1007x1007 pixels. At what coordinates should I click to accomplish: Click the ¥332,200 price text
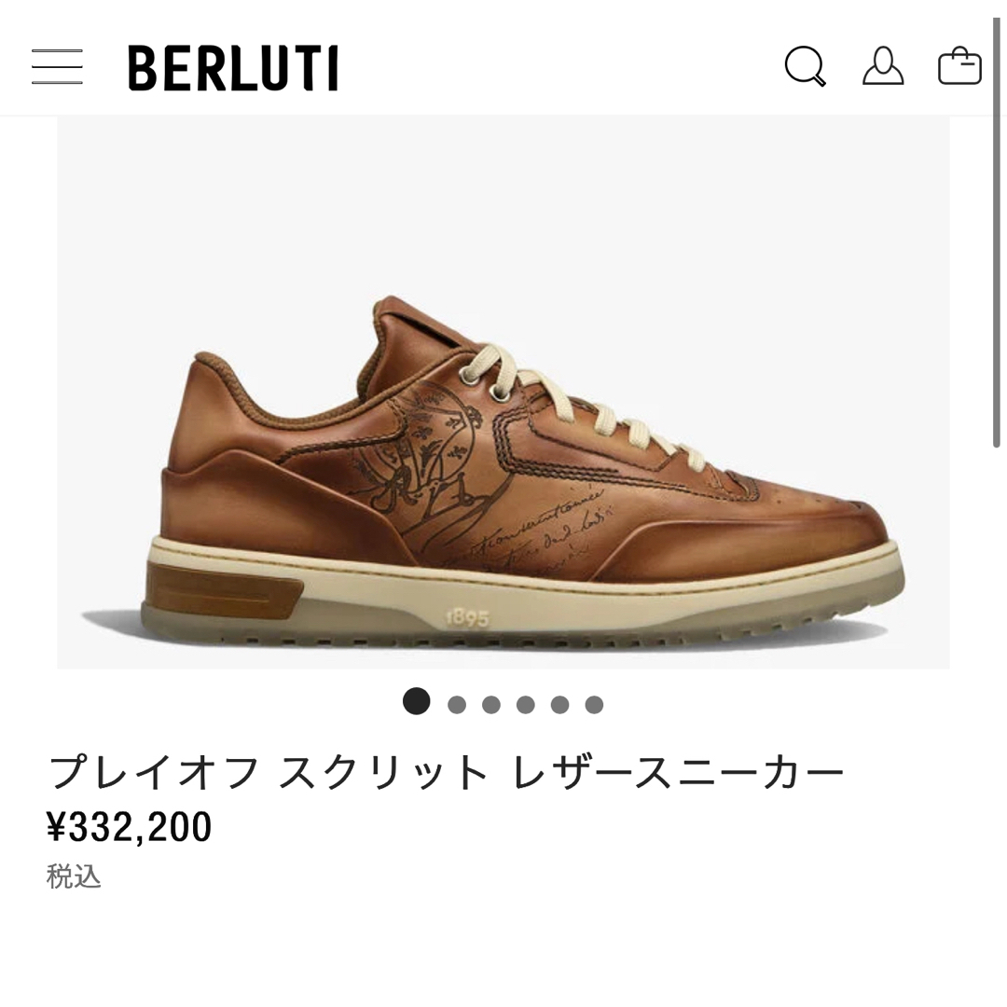point(129,826)
